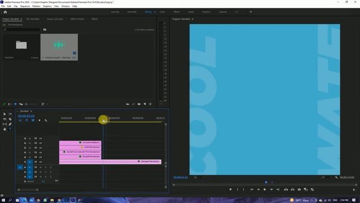Click the Export Frame camera icon
The height and width of the screenshot is (203, 360).
pyautogui.click(x=299, y=189)
